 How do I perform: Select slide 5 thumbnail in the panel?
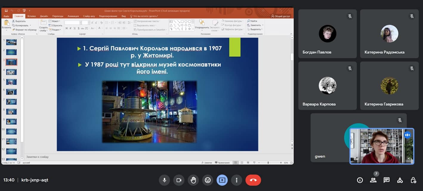11,82
